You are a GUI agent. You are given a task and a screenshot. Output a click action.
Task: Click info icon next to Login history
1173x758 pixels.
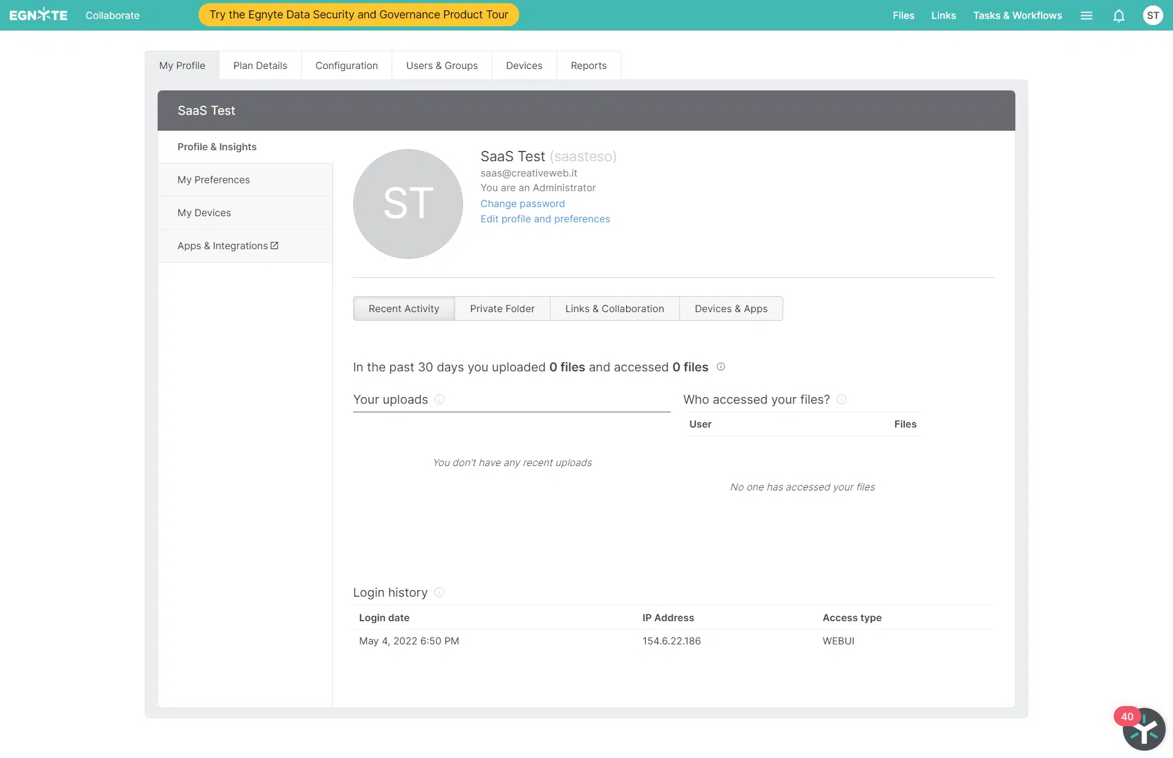439,592
